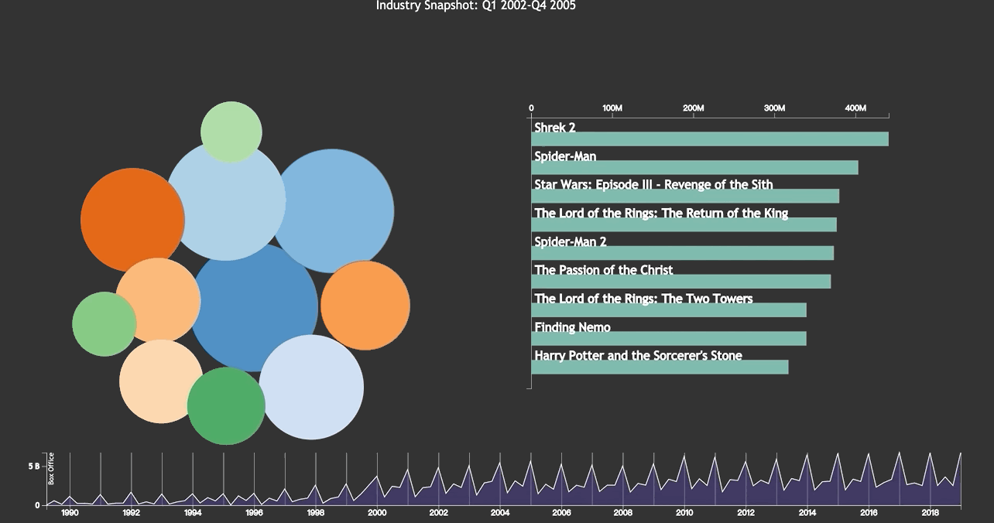Select the 2010 tick on box office timeline

pos(684,507)
